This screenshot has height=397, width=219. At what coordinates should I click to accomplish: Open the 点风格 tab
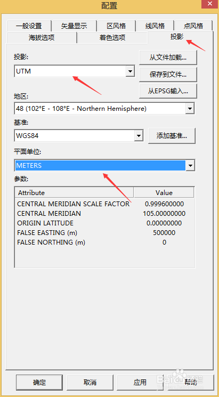(193, 26)
